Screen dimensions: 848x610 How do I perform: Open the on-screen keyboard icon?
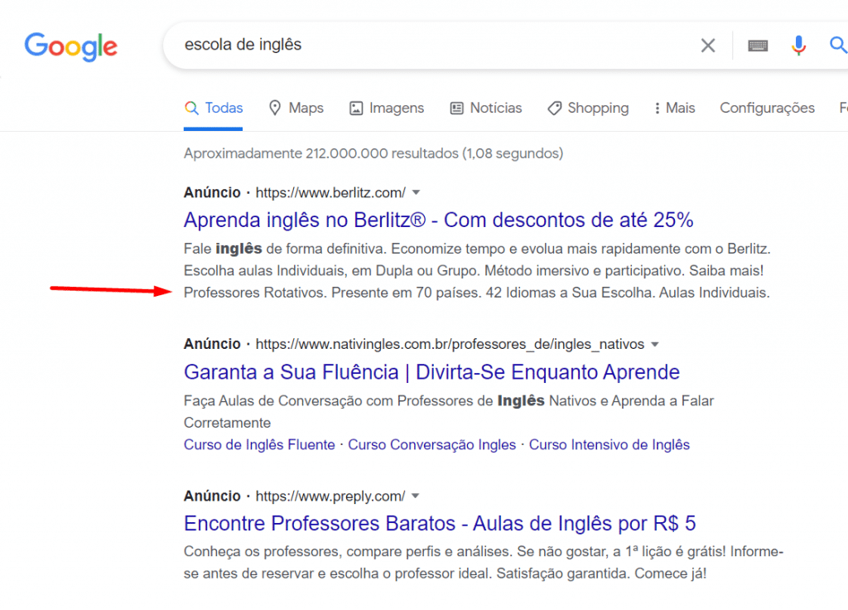coord(758,46)
